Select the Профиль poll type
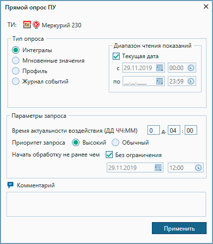The image size is (213, 244). pos(16,71)
